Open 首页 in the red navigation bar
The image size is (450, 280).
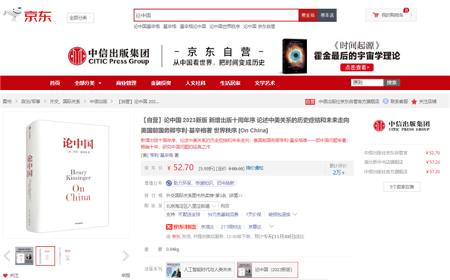tap(54, 83)
